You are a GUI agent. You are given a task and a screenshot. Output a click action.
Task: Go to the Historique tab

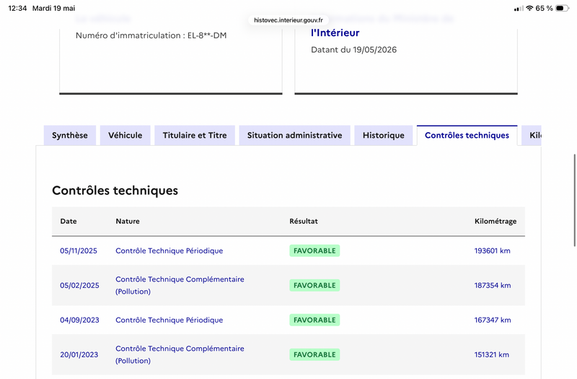pyautogui.click(x=384, y=136)
